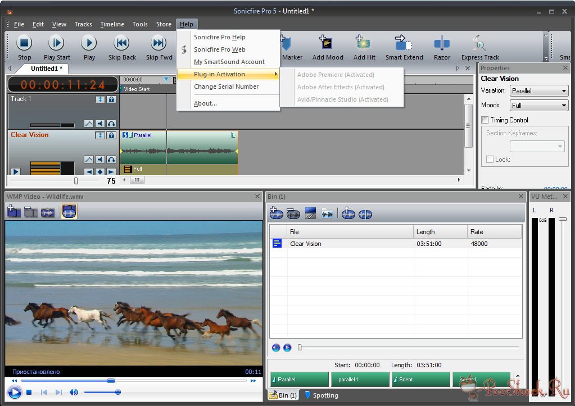Click the timeline zoom slider thumb
The image size is (575, 406).
pyautogui.click(x=76, y=181)
